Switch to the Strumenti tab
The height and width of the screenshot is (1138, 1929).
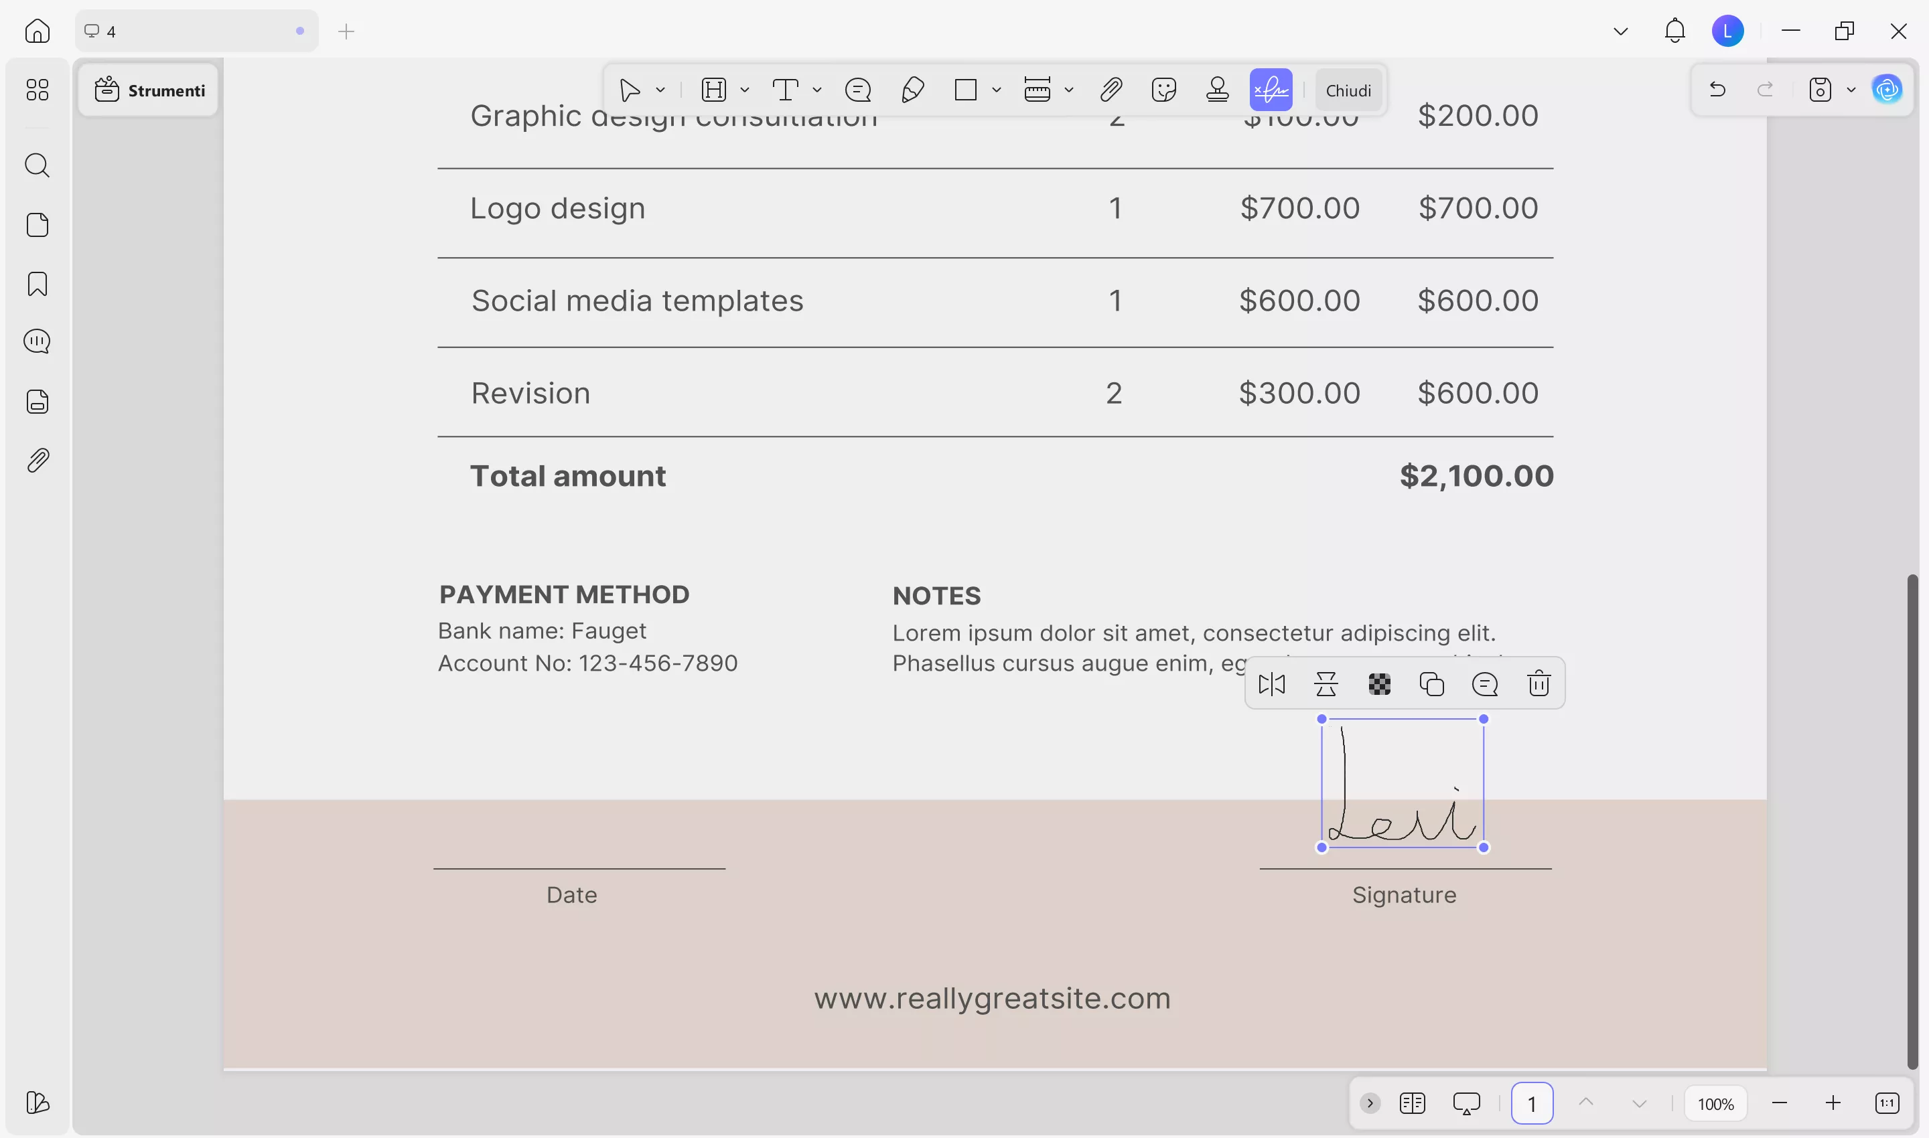pyautogui.click(x=148, y=90)
